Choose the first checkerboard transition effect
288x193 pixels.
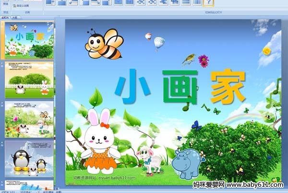pos(141,2)
